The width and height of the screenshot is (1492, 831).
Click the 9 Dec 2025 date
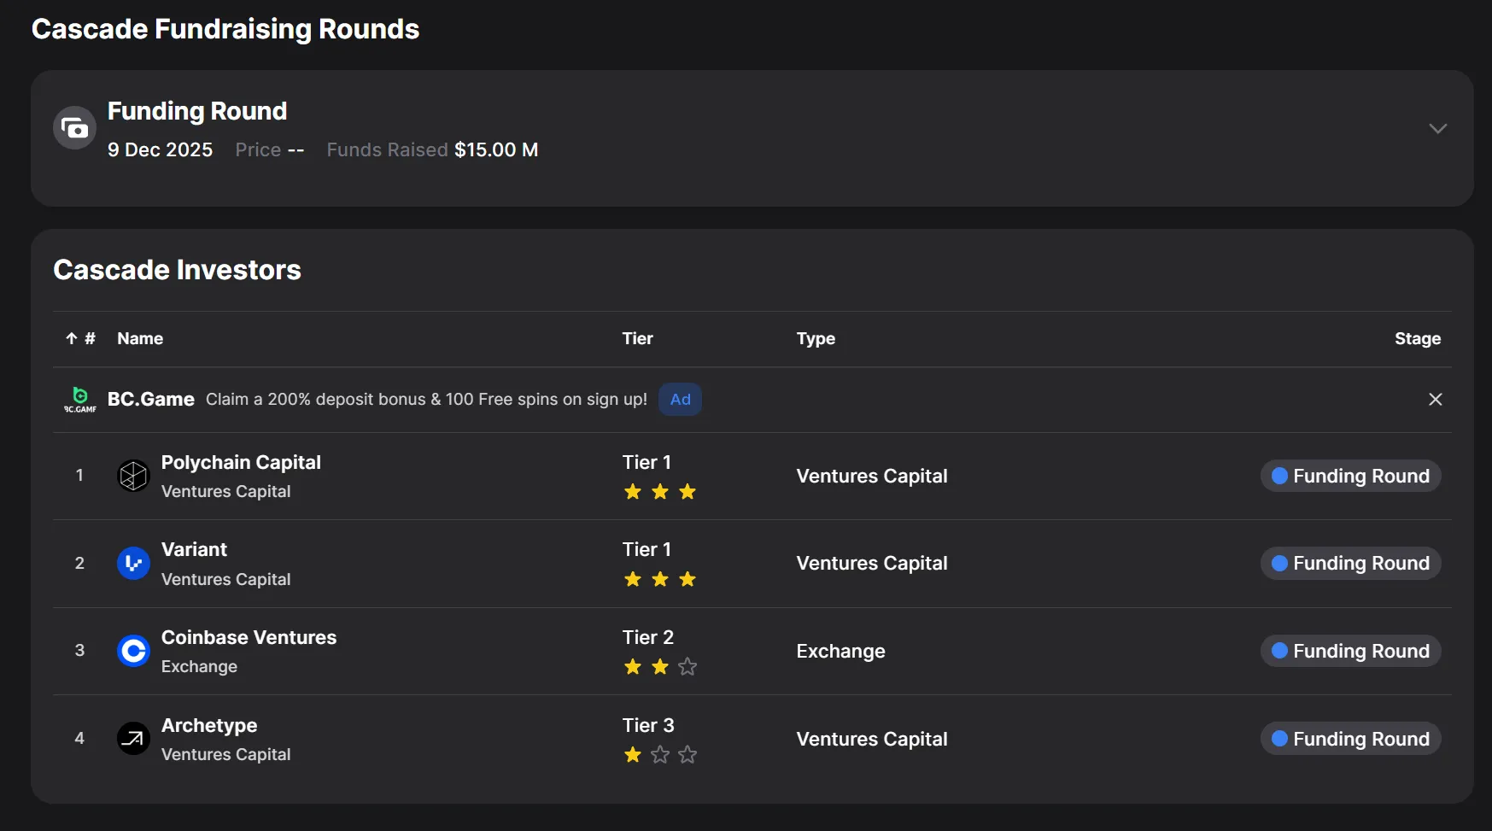(x=160, y=149)
